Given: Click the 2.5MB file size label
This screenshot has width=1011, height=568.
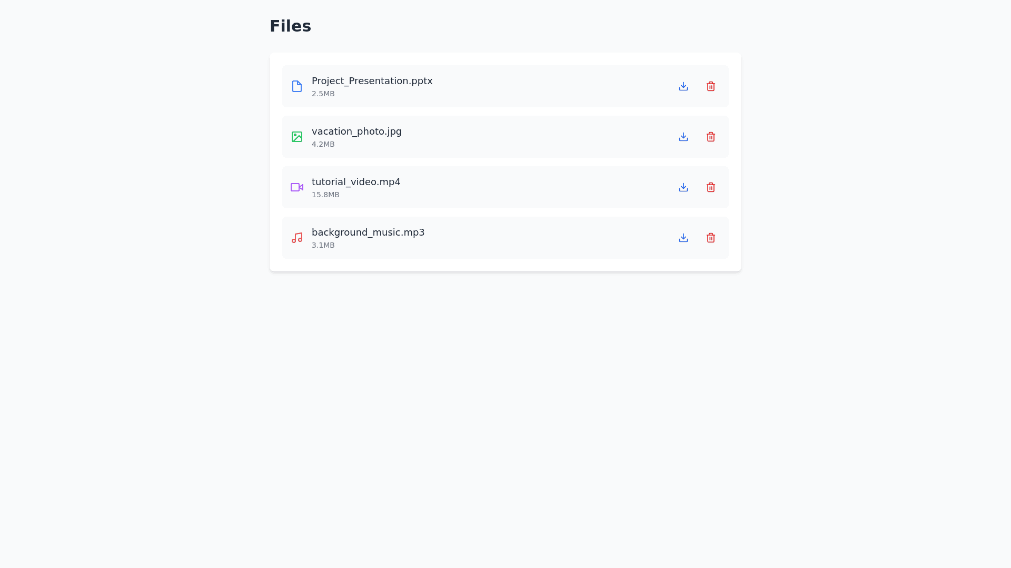Looking at the screenshot, I should [323, 94].
